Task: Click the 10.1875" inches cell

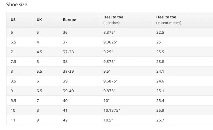Action: click(x=111, y=110)
